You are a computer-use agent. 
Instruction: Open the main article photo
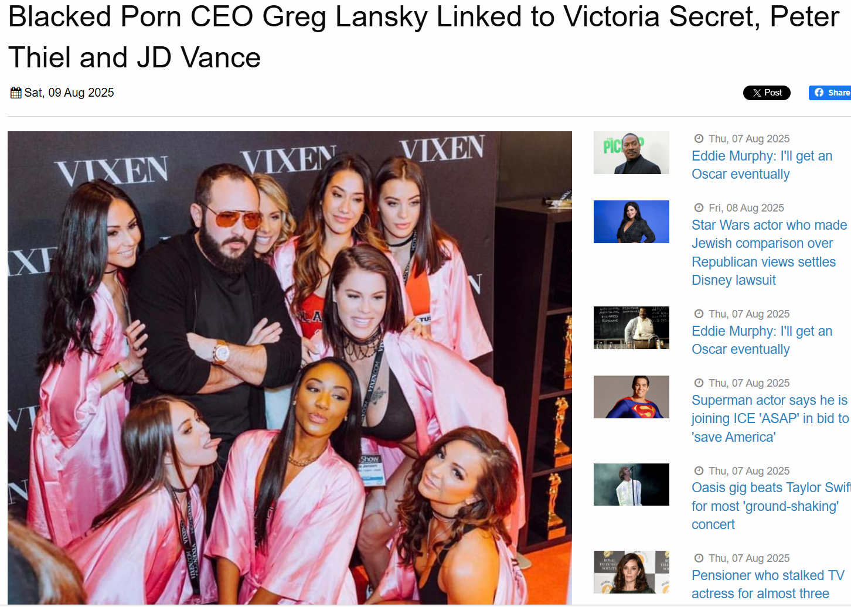point(290,368)
